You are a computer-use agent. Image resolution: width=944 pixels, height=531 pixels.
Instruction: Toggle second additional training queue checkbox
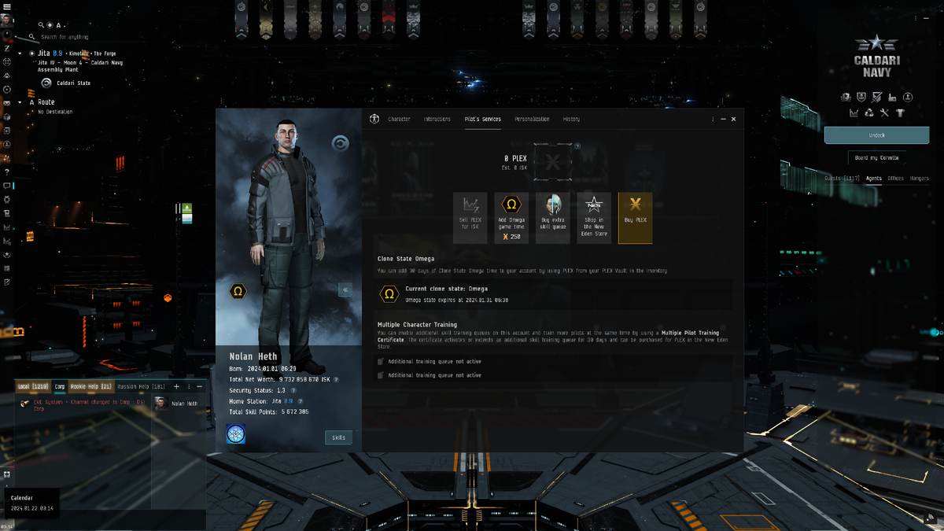pyautogui.click(x=381, y=375)
